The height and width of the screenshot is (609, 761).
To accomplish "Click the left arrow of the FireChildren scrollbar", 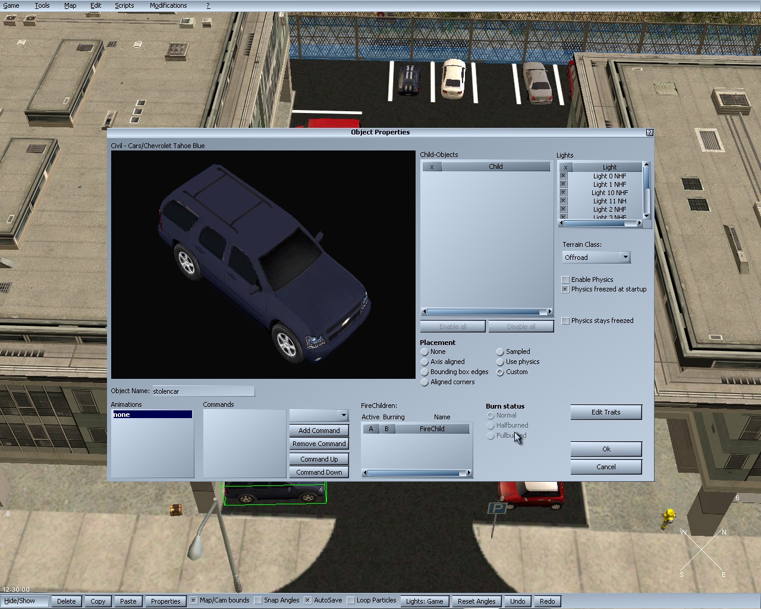I will click(x=365, y=473).
